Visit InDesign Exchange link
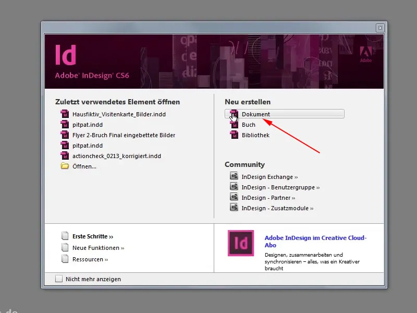Screen dimensions: 417x313 pyautogui.click(x=269, y=177)
